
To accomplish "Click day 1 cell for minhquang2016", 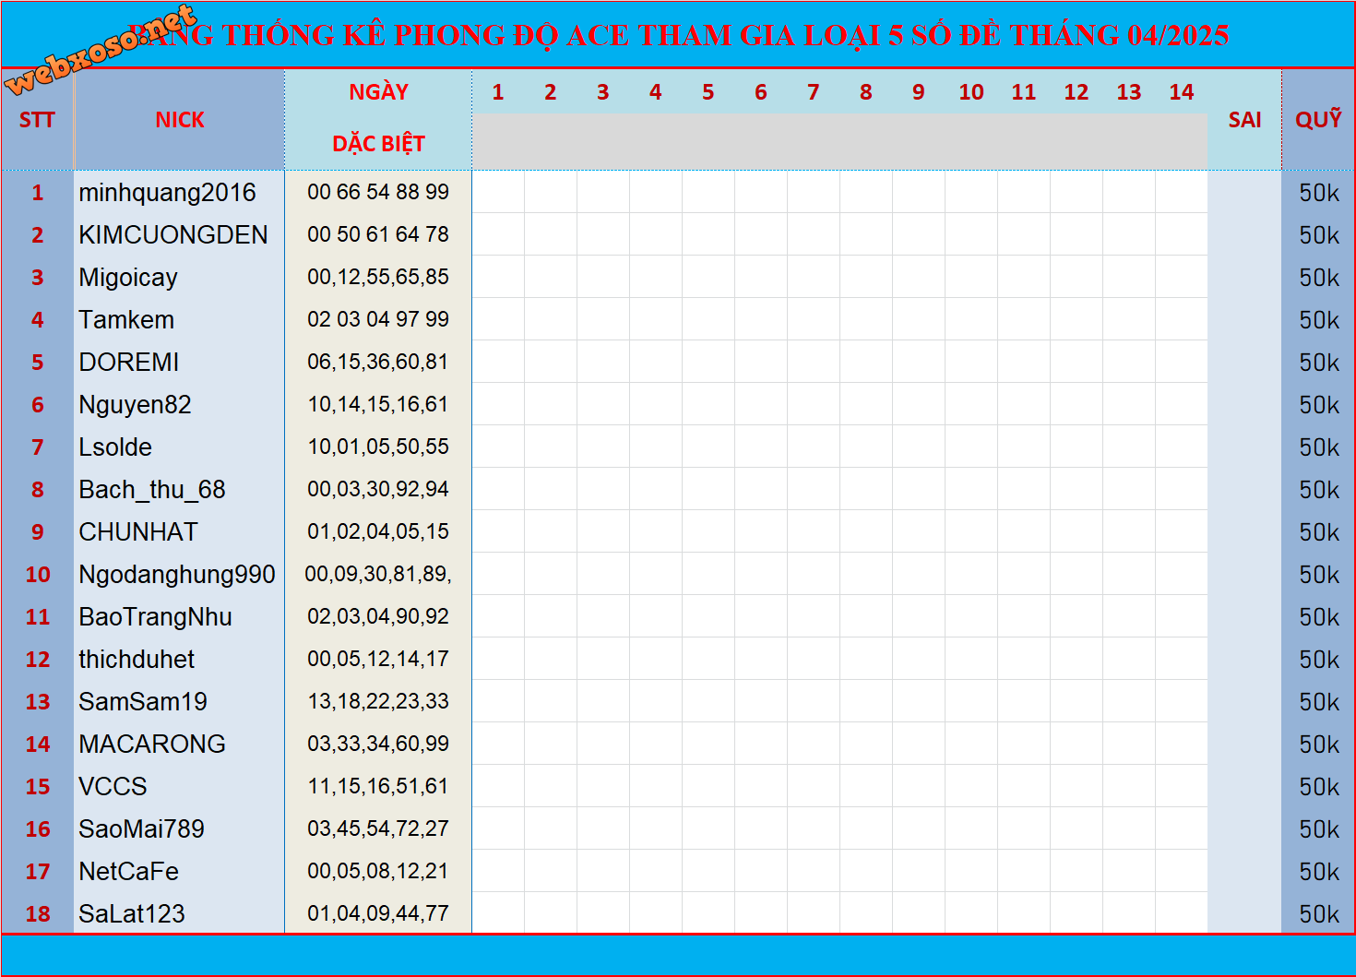I will point(498,192).
